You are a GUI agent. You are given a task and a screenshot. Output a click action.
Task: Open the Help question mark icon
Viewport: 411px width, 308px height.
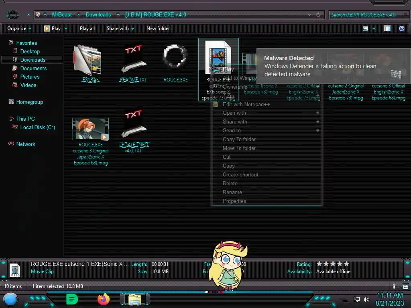click(x=401, y=28)
